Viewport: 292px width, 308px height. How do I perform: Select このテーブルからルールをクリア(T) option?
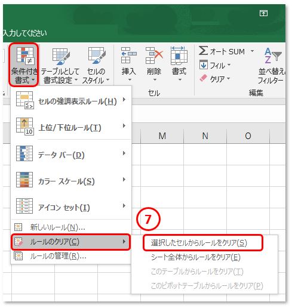click(x=204, y=271)
